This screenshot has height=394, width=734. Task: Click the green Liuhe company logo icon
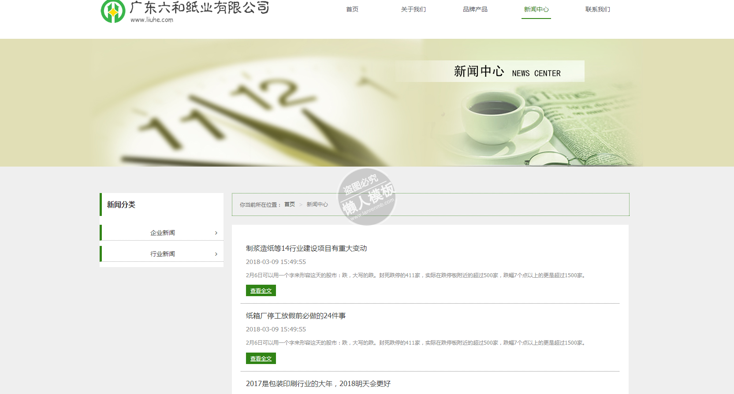point(113,11)
